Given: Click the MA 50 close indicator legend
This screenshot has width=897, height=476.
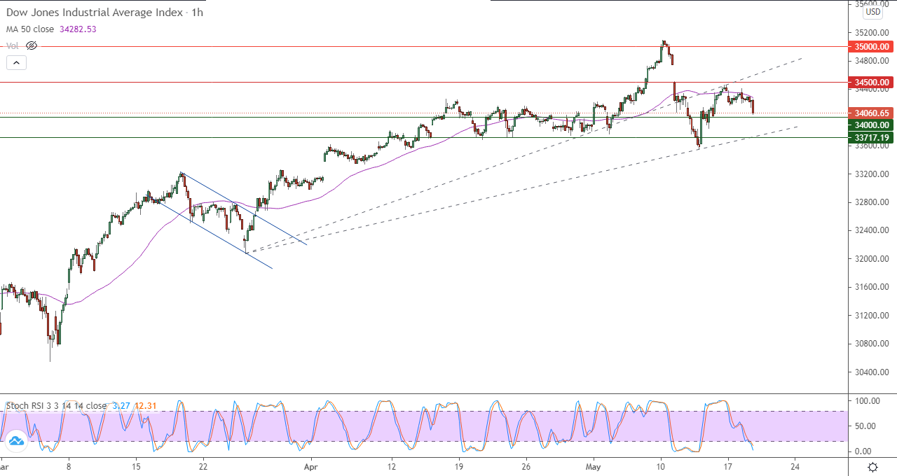Looking at the screenshot, I should (32, 29).
